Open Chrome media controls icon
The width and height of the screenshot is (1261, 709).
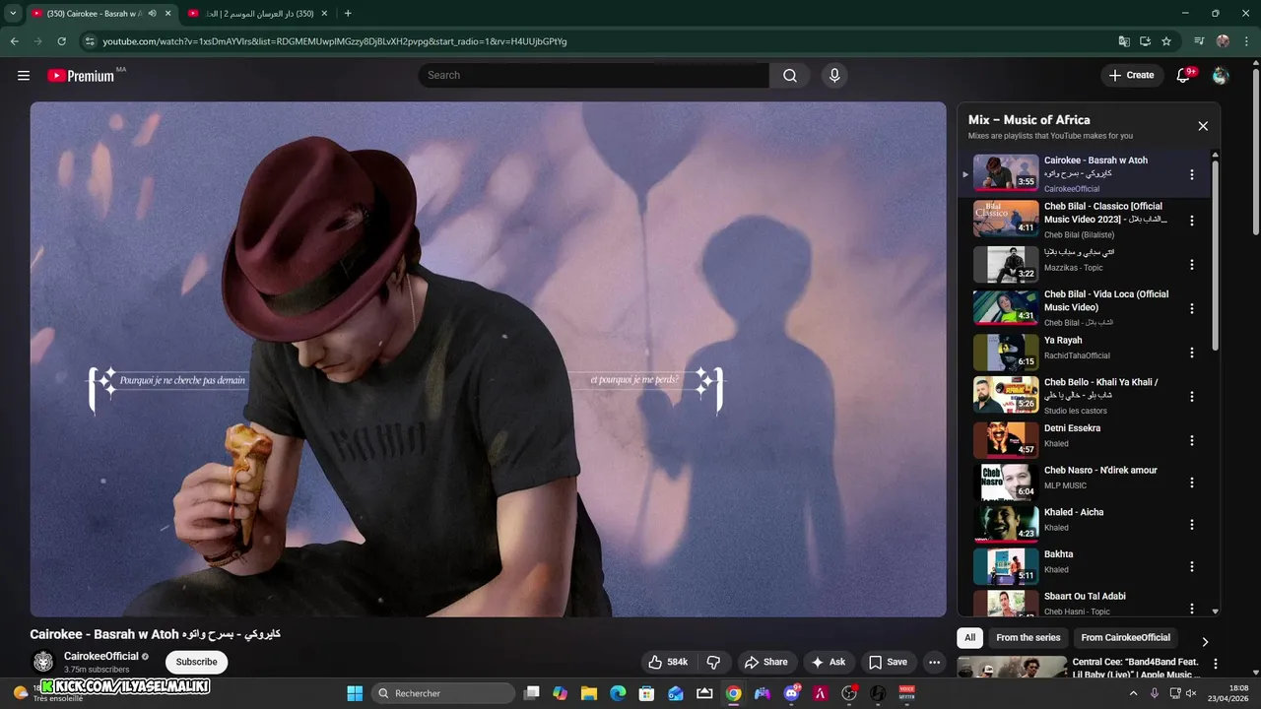1199,41
